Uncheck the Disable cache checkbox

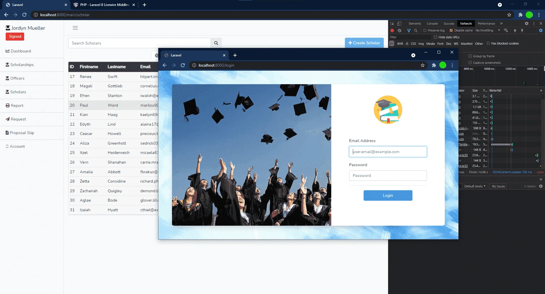click(x=451, y=30)
